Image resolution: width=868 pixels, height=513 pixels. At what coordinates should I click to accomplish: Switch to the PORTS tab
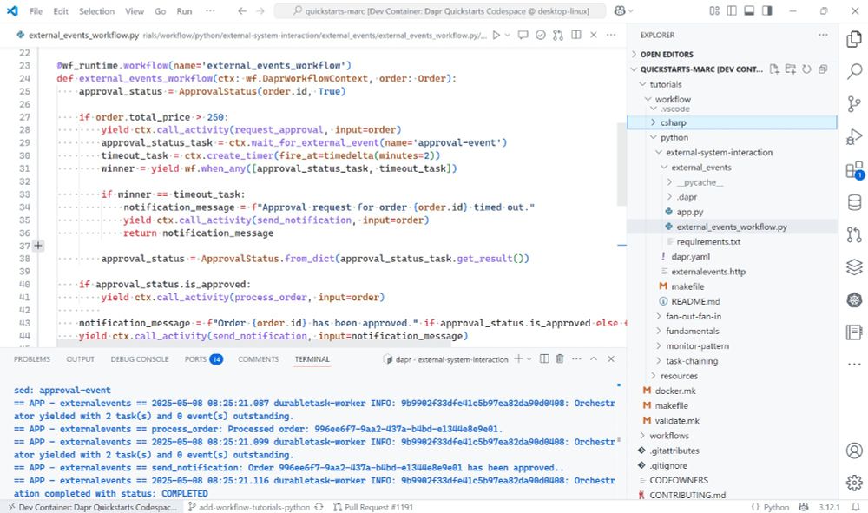(203, 359)
